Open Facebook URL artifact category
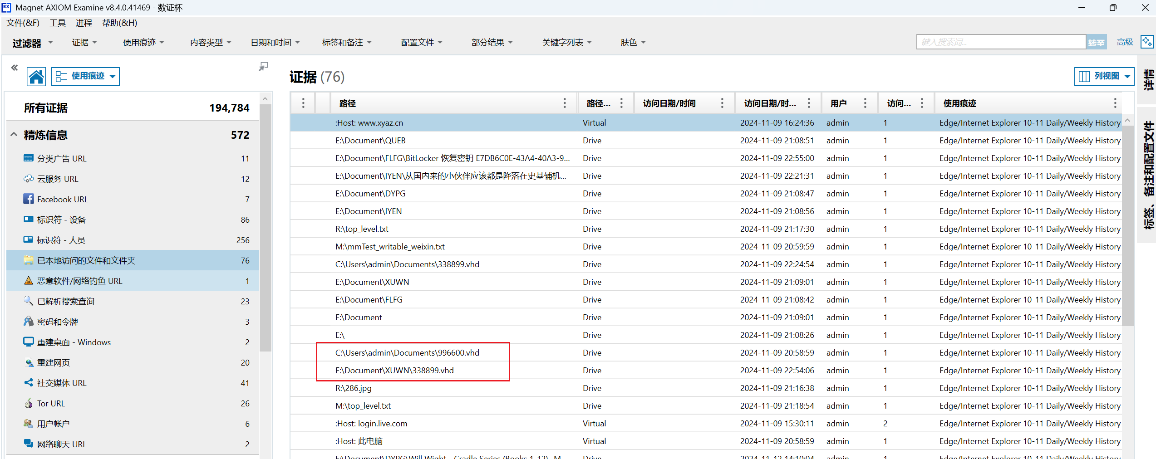Viewport: 1156px width, 459px height. click(x=63, y=199)
